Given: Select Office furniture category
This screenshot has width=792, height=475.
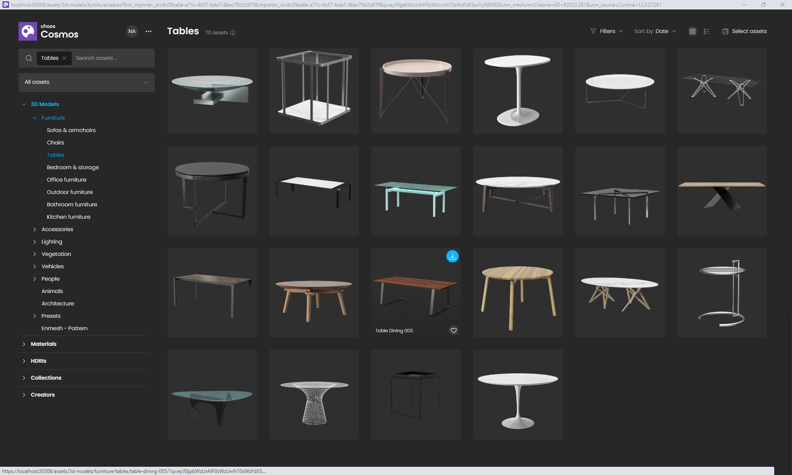Looking at the screenshot, I should tap(66, 180).
